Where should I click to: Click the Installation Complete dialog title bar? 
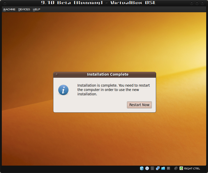[x=105, y=75]
